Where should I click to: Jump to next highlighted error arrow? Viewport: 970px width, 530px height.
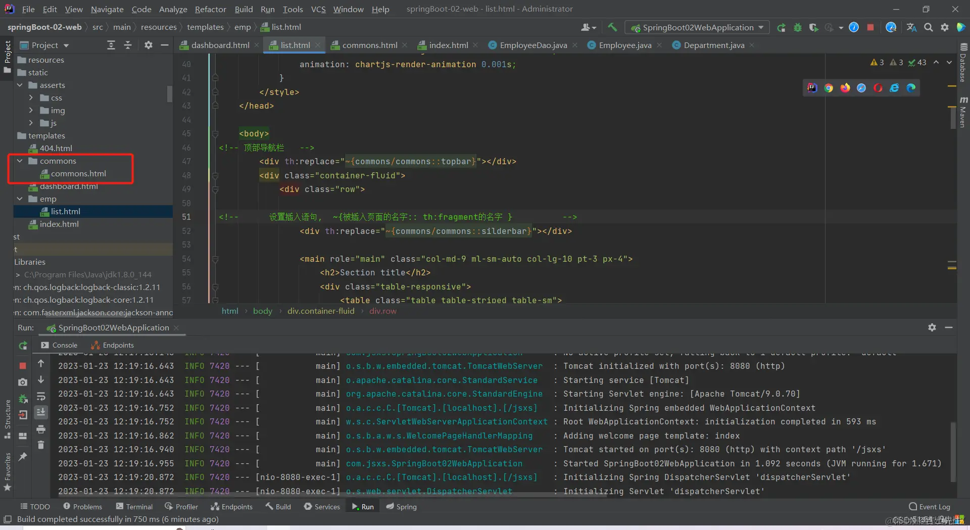pos(949,62)
